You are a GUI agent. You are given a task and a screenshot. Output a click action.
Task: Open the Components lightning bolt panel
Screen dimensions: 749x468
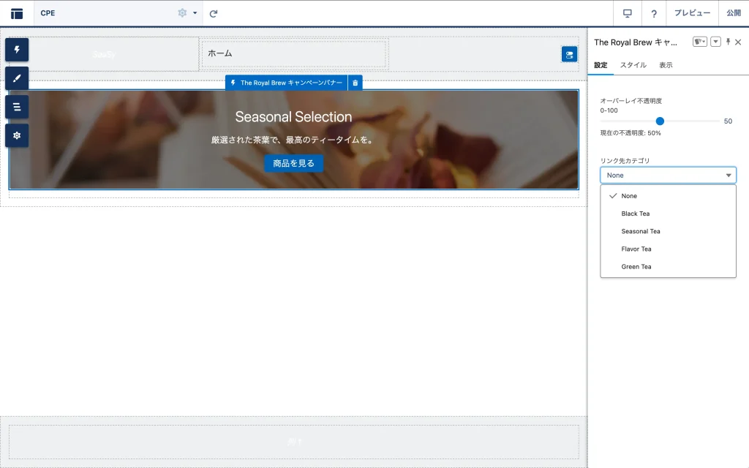pos(17,50)
